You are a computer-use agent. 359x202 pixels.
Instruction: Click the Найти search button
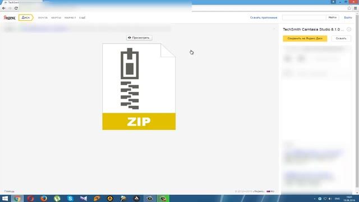(x=333, y=17)
